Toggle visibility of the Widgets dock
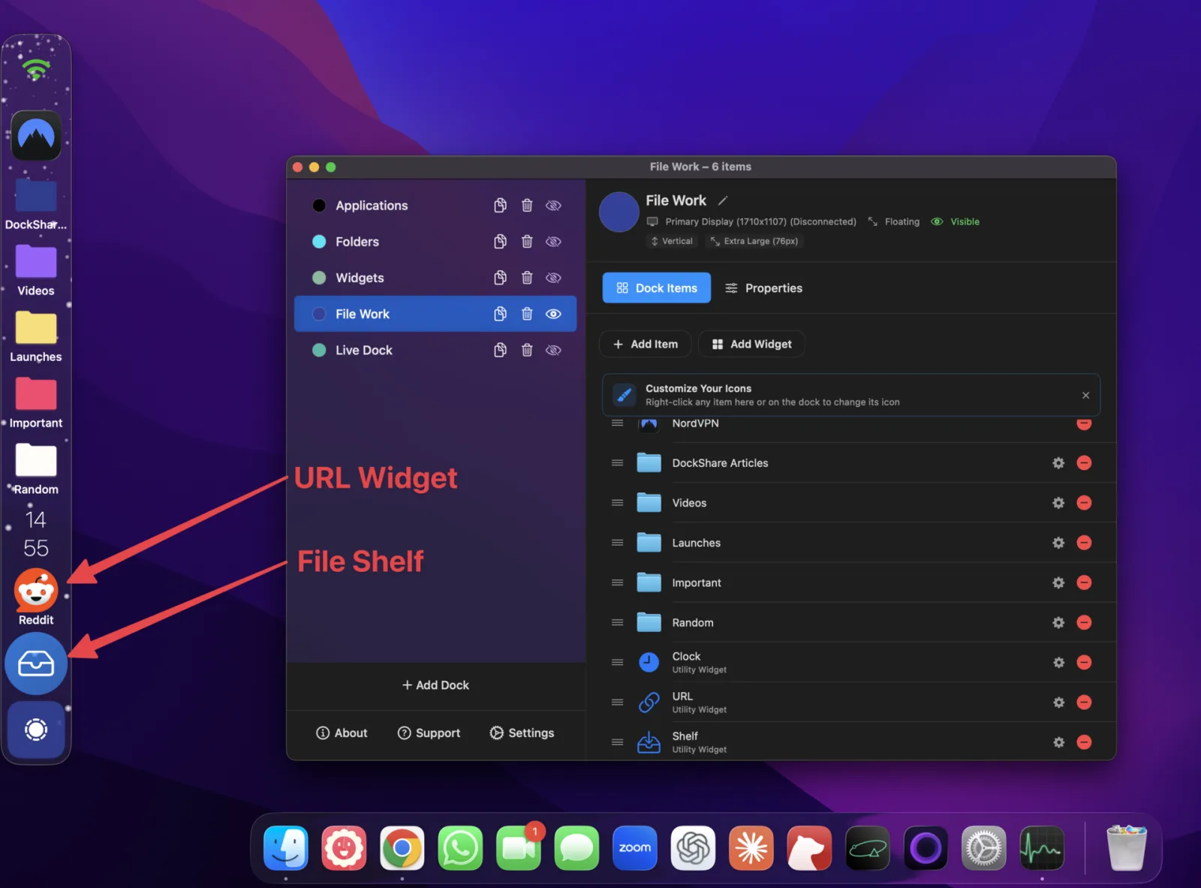1201x888 pixels. pyautogui.click(x=553, y=278)
